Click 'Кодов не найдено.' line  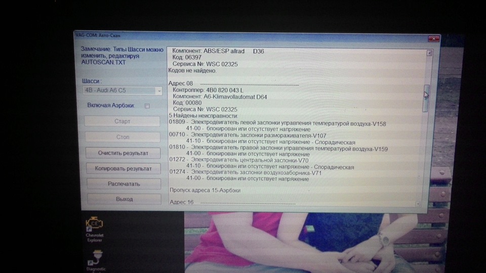192,71
